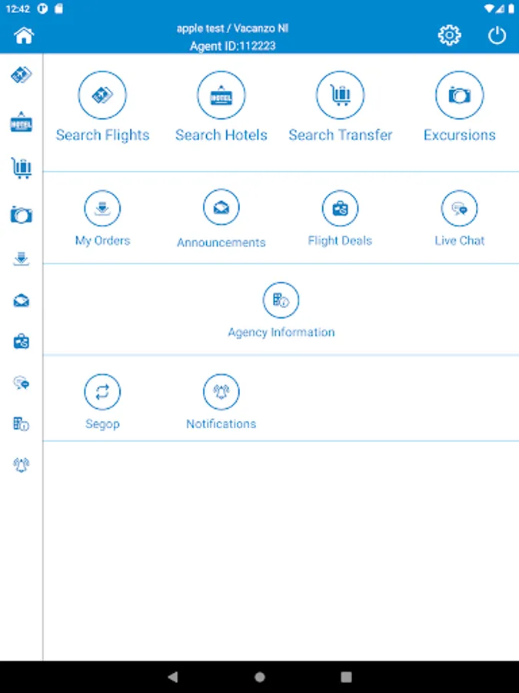Tap the Segop arrows circle icon
519x693 pixels.
point(102,392)
